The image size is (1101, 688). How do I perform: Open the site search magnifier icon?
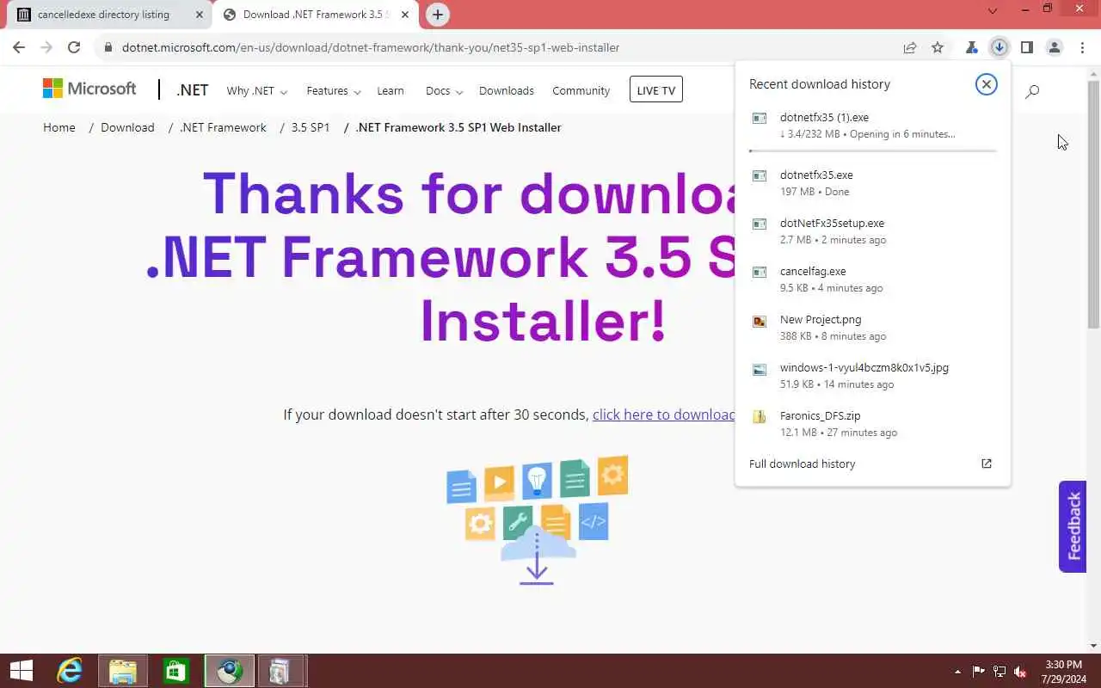pyautogui.click(x=1032, y=90)
